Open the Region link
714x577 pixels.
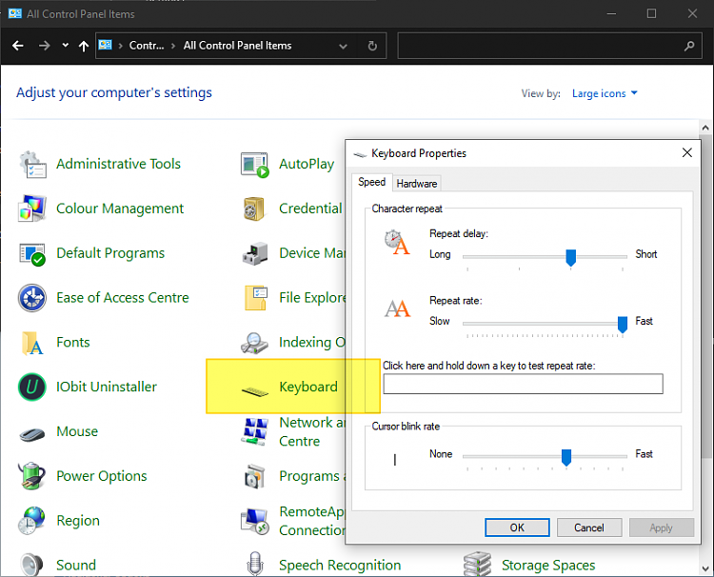point(78,521)
